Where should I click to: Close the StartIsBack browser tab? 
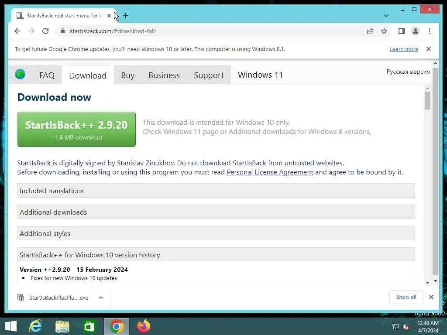point(109,16)
